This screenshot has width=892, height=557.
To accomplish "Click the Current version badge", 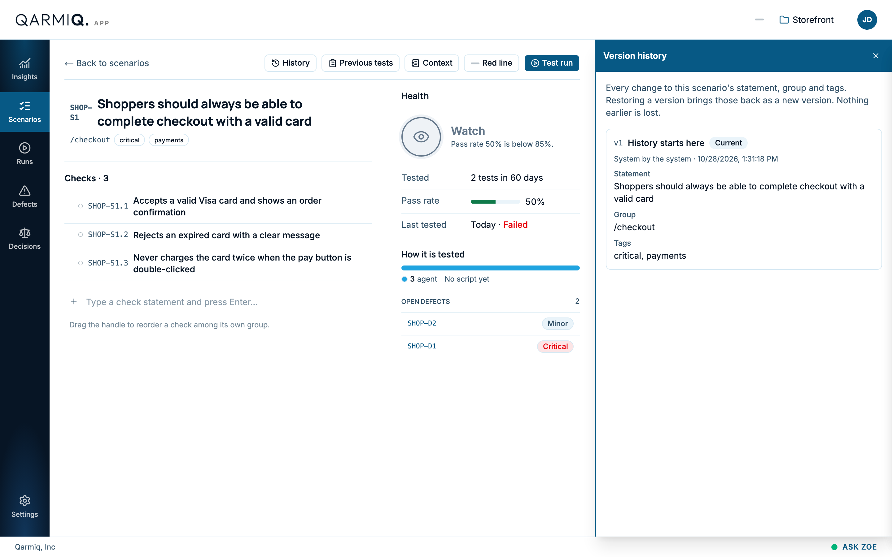I will 728,143.
